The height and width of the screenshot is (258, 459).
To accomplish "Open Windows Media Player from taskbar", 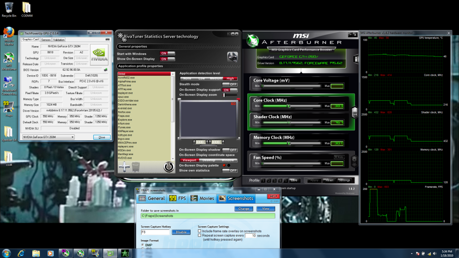I will [x=50, y=254].
